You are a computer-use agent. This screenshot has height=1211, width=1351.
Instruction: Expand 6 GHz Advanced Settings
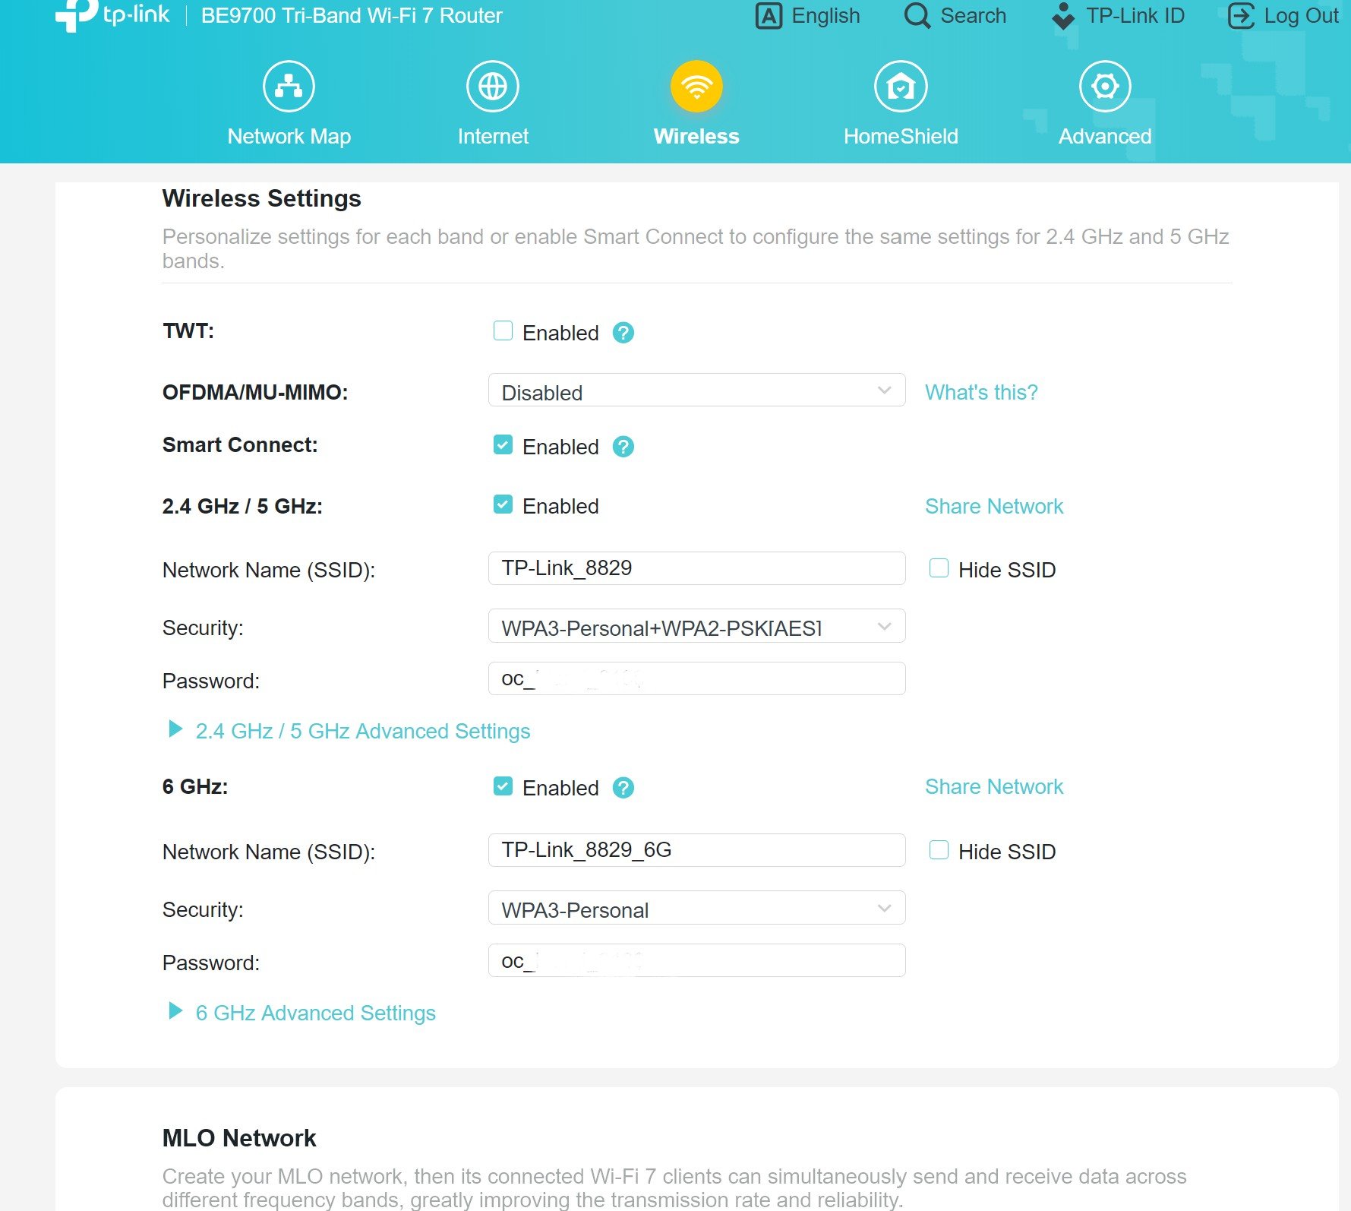[315, 1013]
